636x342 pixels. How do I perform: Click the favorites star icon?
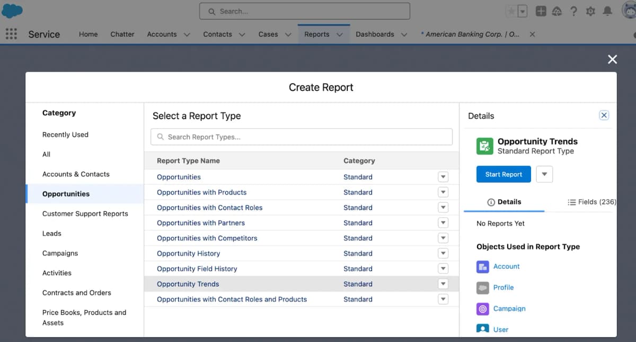511,11
